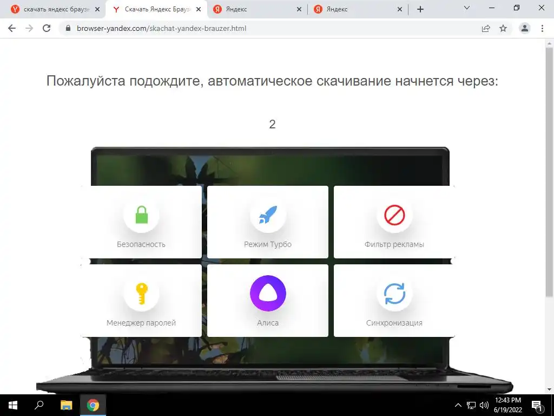Click the page vertical scrollbar thumb
This screenshot has width=554, height=416.
(x=549, y=172)
